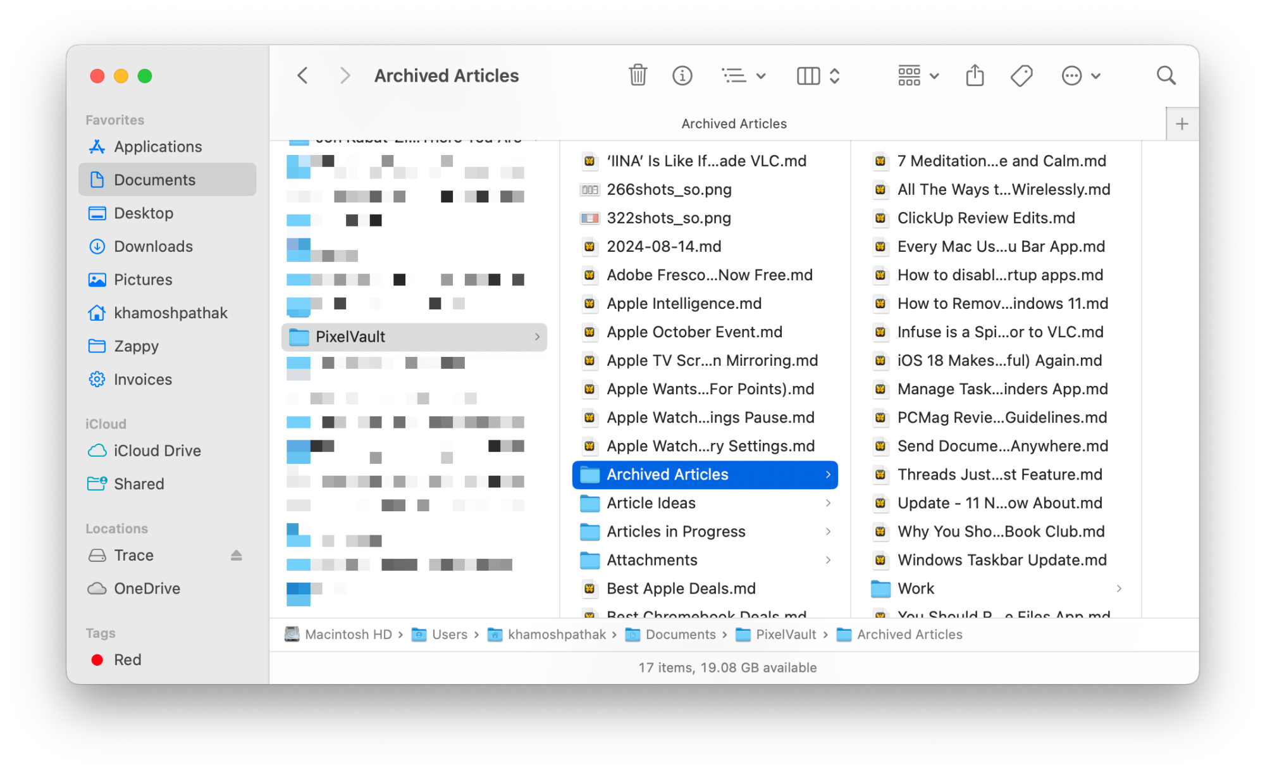Expand Attachments with its chevron
This screenshot has height=772, width=1265.
(x=828, y=560)
